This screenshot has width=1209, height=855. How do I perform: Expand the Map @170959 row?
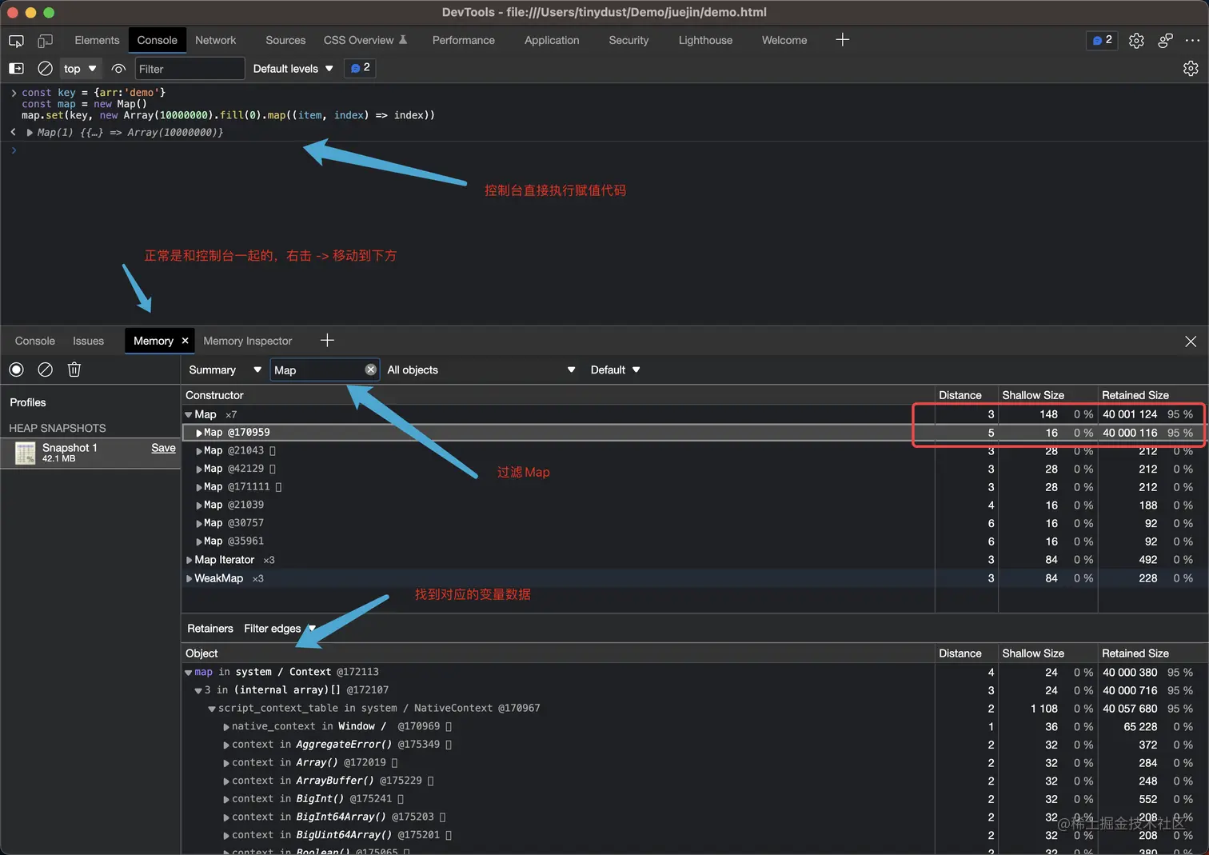(199, 433)
